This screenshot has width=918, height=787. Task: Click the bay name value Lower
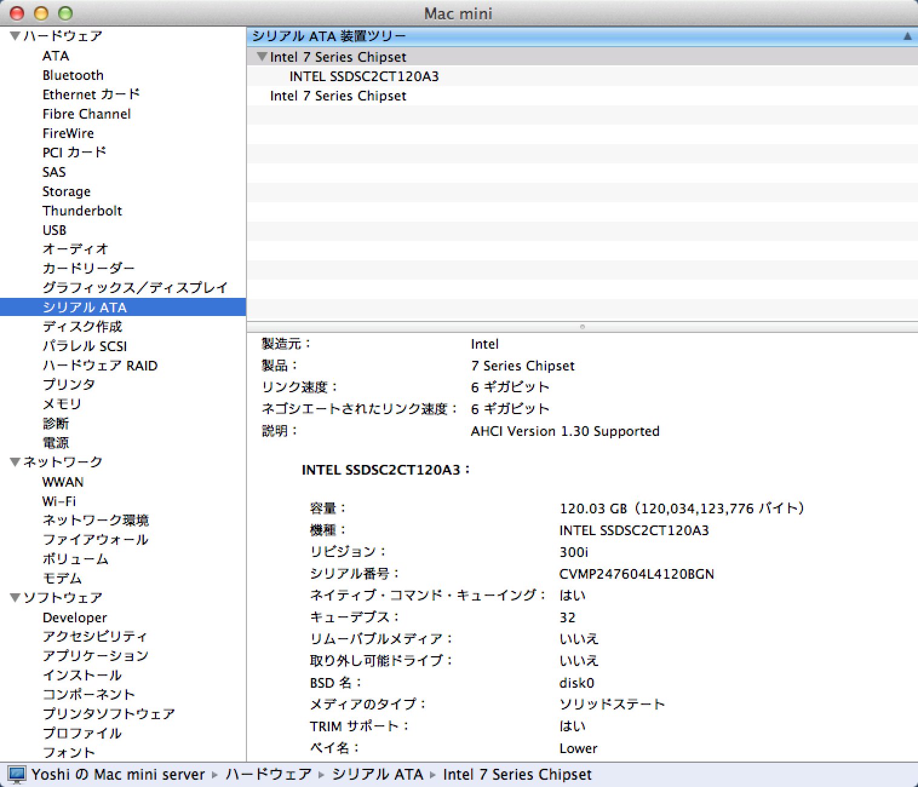(x=578, y=748)
